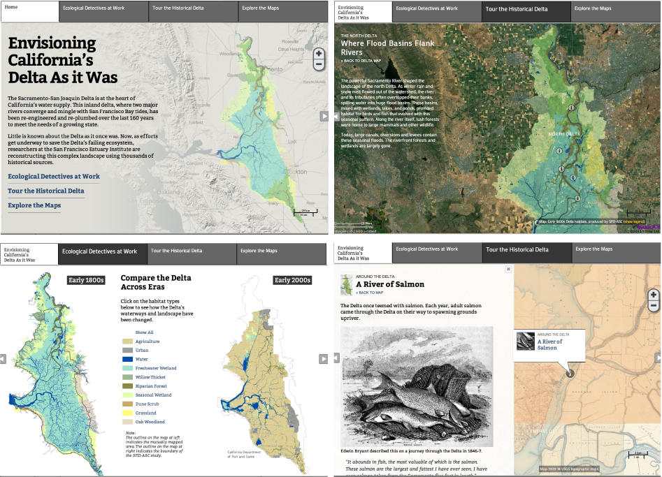Viewport: 662px width, 477px height.
Task: Click the Early 2000s map label
Action: pyautogui.click(x=293, y=280)
